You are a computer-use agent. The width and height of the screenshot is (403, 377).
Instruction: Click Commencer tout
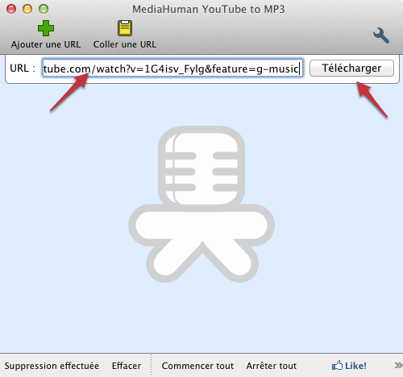197,366
